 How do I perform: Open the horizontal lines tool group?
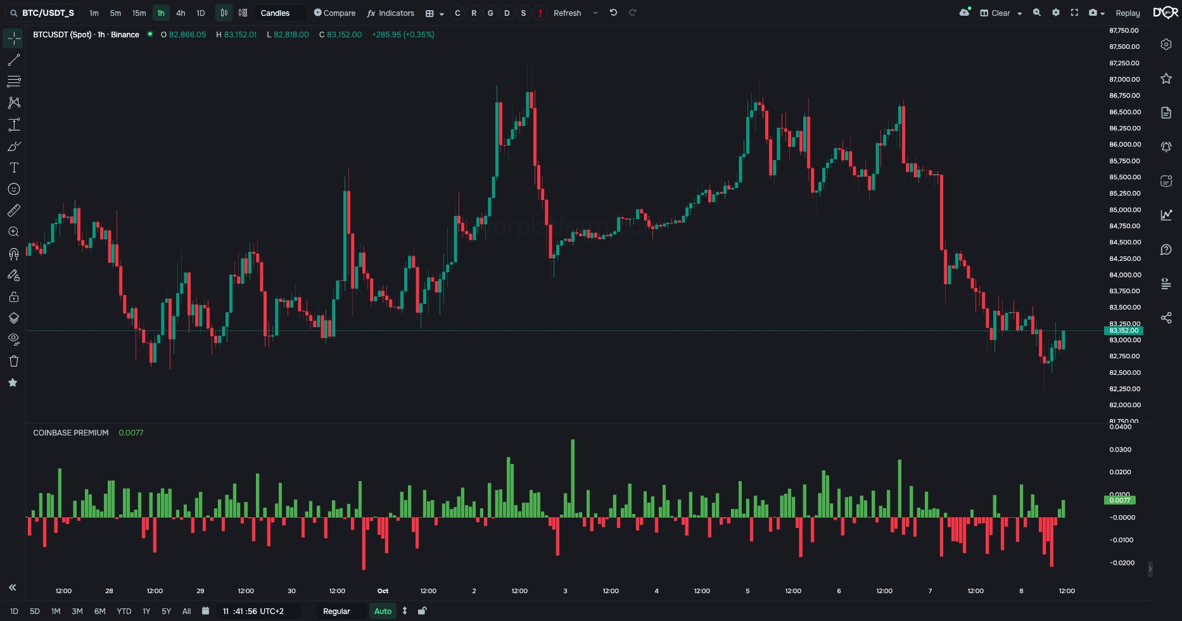(x=13, y=81)
